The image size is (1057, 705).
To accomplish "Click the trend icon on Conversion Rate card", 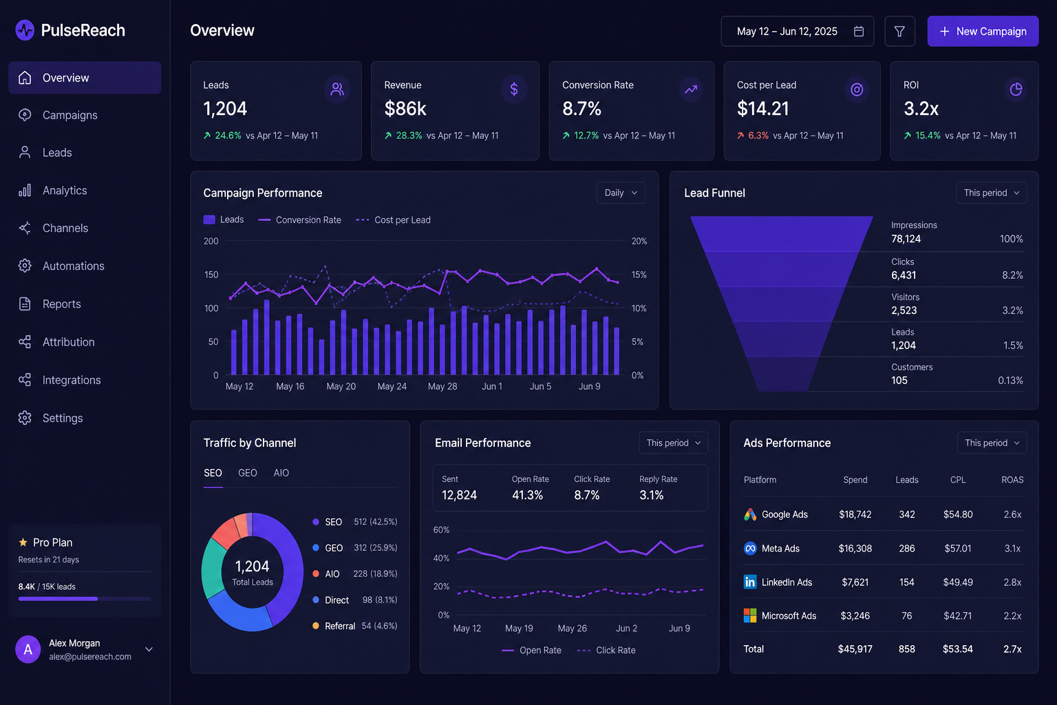I will [691, 90].
